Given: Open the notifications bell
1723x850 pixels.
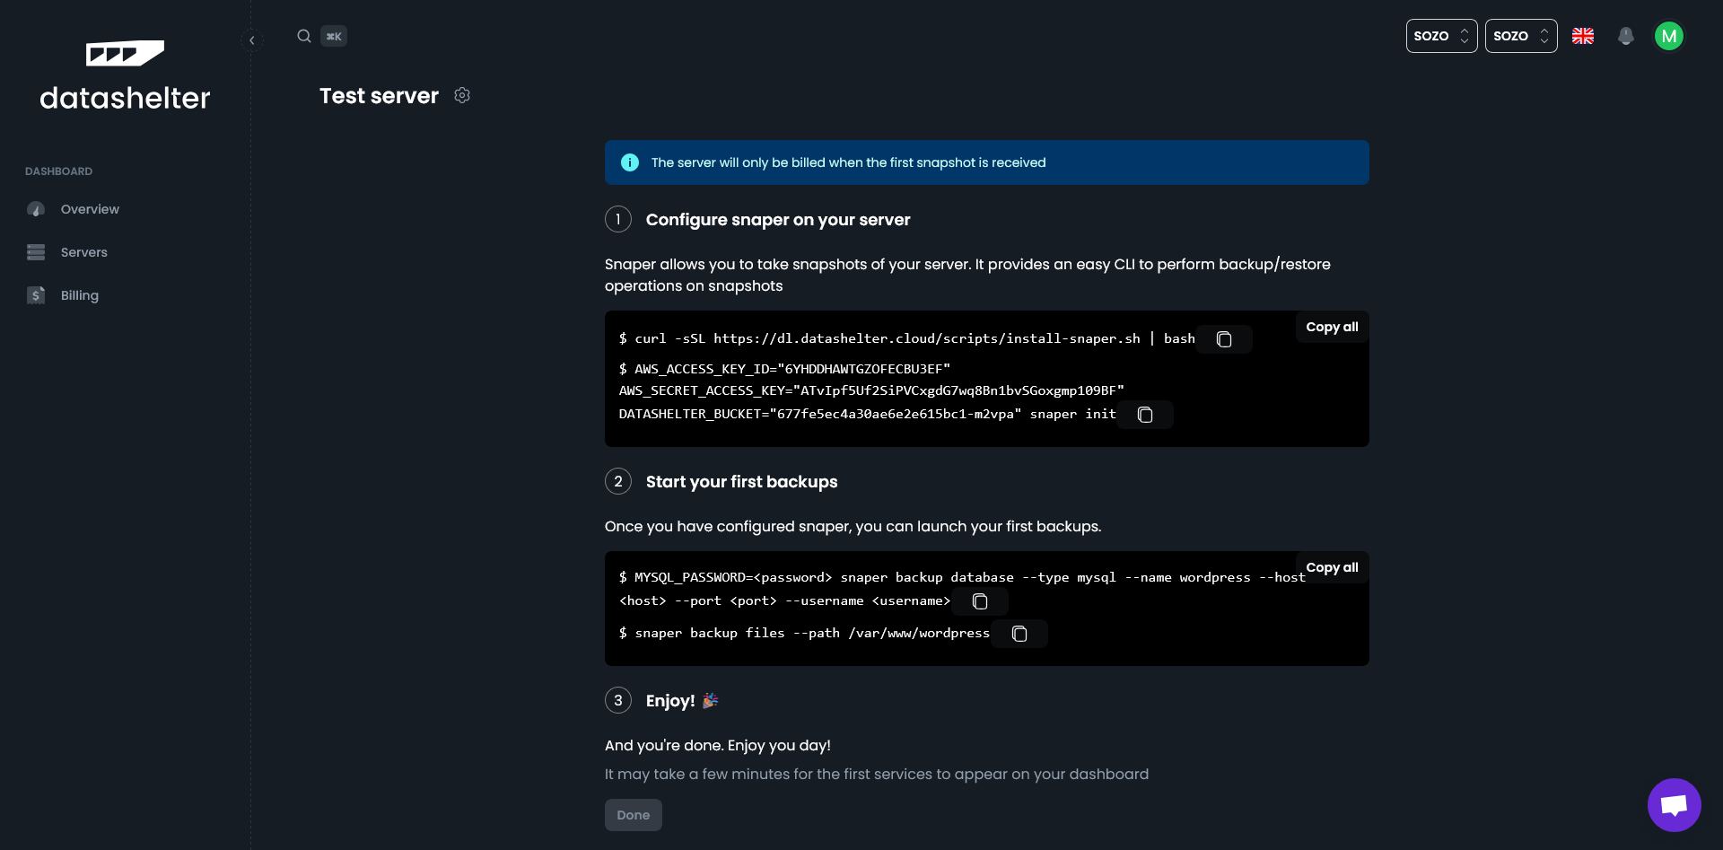Looking at the screenshot, I should 1625,36.
